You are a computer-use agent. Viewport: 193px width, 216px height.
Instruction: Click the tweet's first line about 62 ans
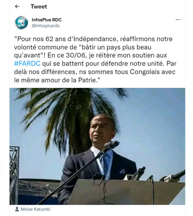click(93, 39)
